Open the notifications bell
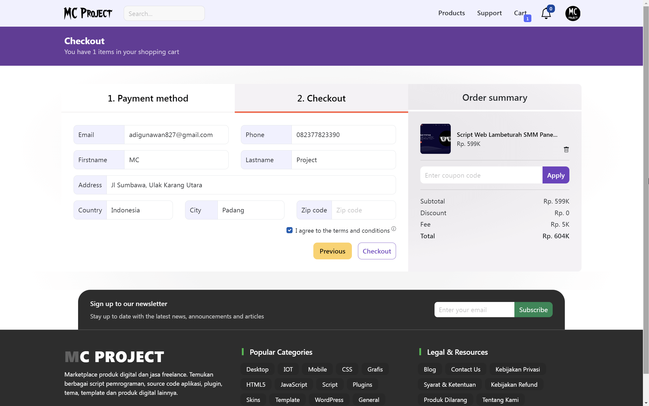This screenshot has height=406, width=649. [546, 13]
